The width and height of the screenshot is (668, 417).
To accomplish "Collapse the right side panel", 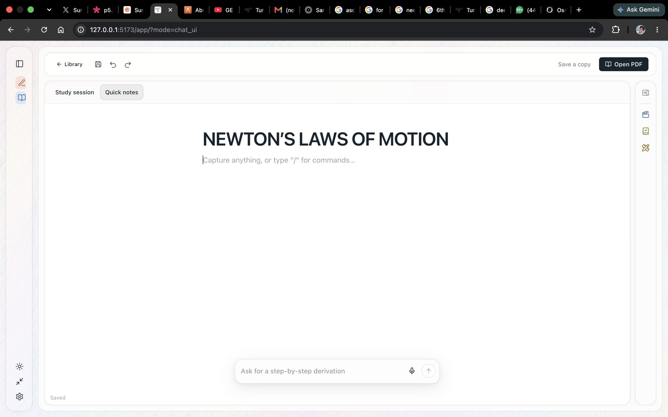I will point(646,93).
